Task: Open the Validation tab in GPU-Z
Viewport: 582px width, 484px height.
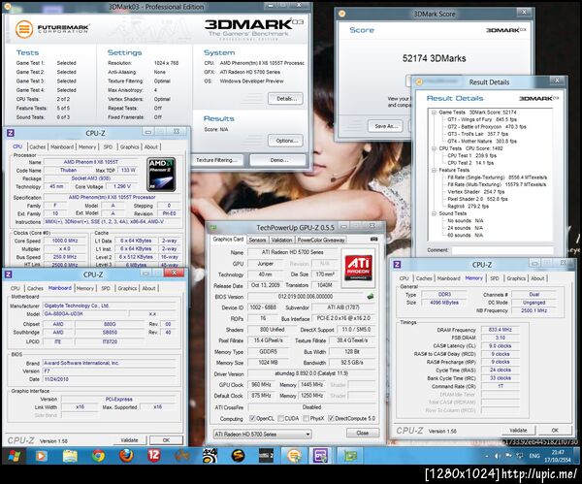Action: 281,241
